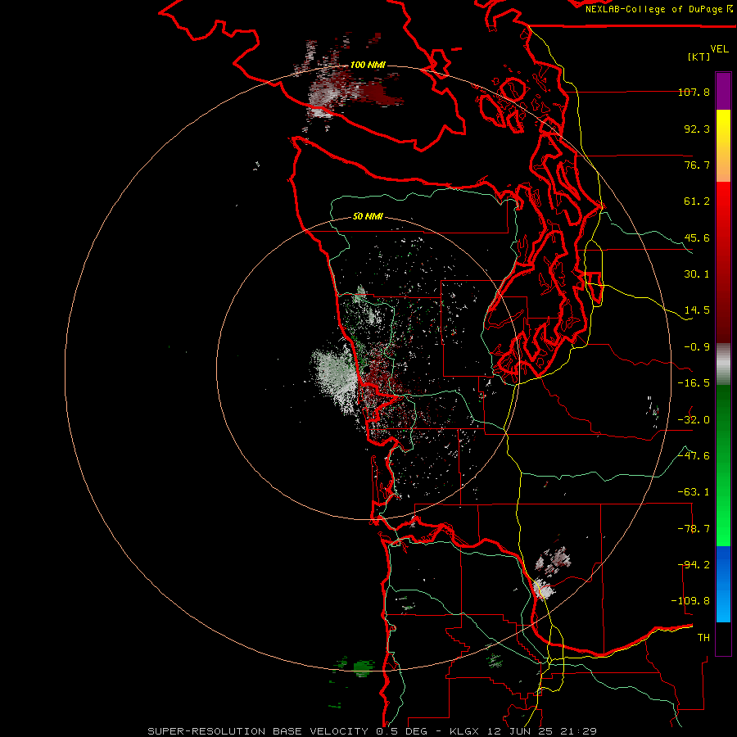Click the 30.1 velocity scale value

pyautogui.click(x=697, y=274)
